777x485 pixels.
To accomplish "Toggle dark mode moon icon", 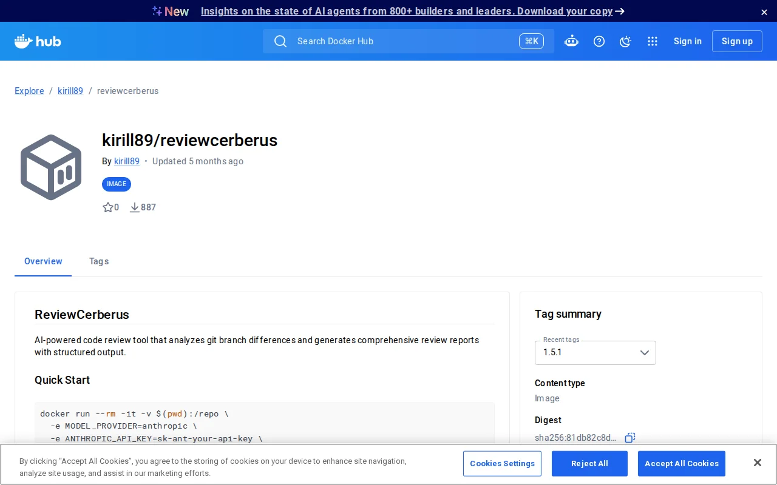I will pyautogui.click(x=625, y=41).
